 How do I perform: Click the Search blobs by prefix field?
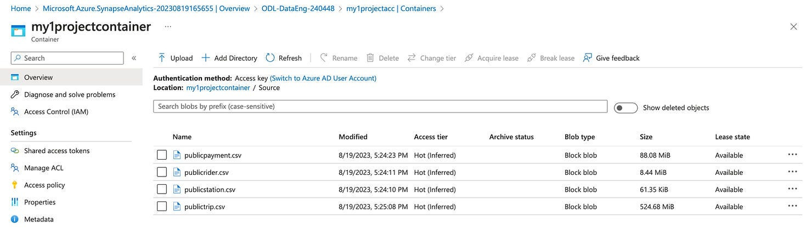(x=380, y=106)
